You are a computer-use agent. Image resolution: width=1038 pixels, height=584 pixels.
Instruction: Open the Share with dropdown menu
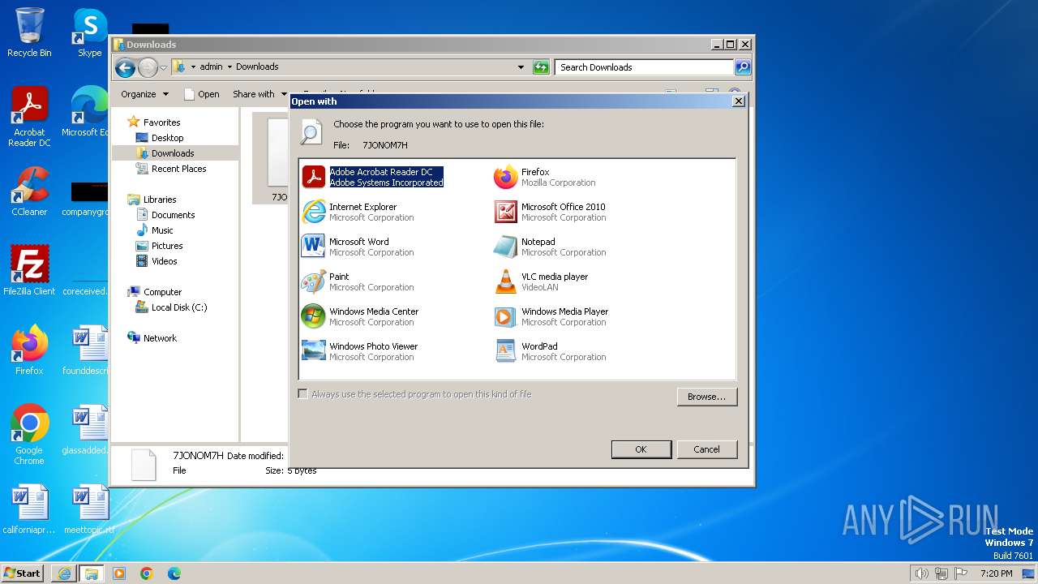click(x=259, y=94)
